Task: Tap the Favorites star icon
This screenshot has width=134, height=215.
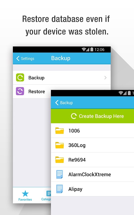Action: click(x=25, y=193)
